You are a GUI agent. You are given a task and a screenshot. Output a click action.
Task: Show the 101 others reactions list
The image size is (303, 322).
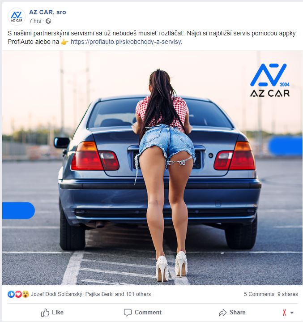[138, 294]
